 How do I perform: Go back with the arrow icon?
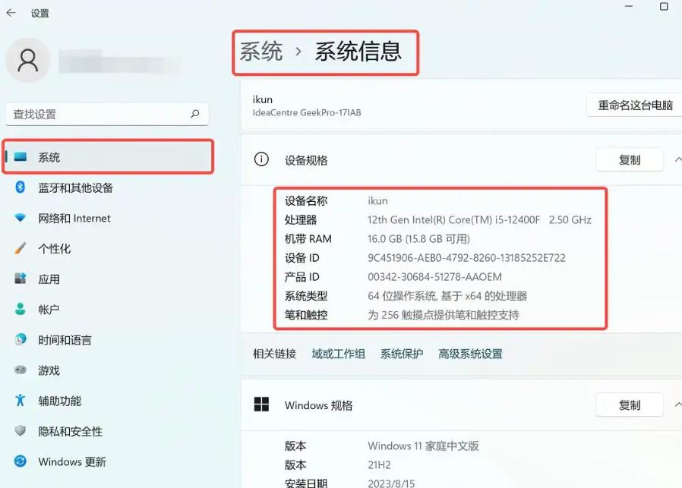pyautogui.click(x=11, y=13)
